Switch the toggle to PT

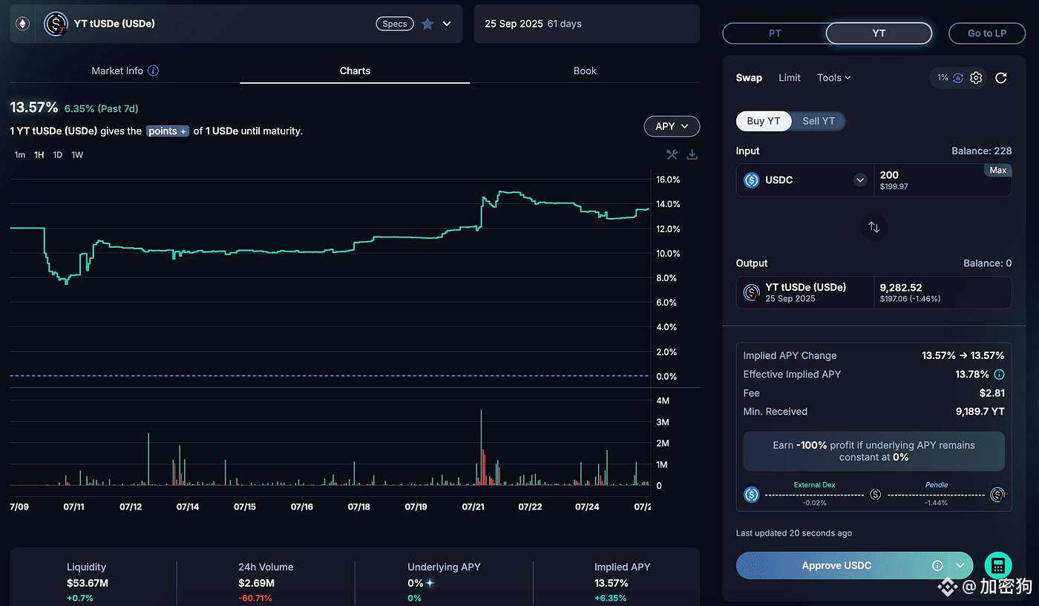click(775, 33)
